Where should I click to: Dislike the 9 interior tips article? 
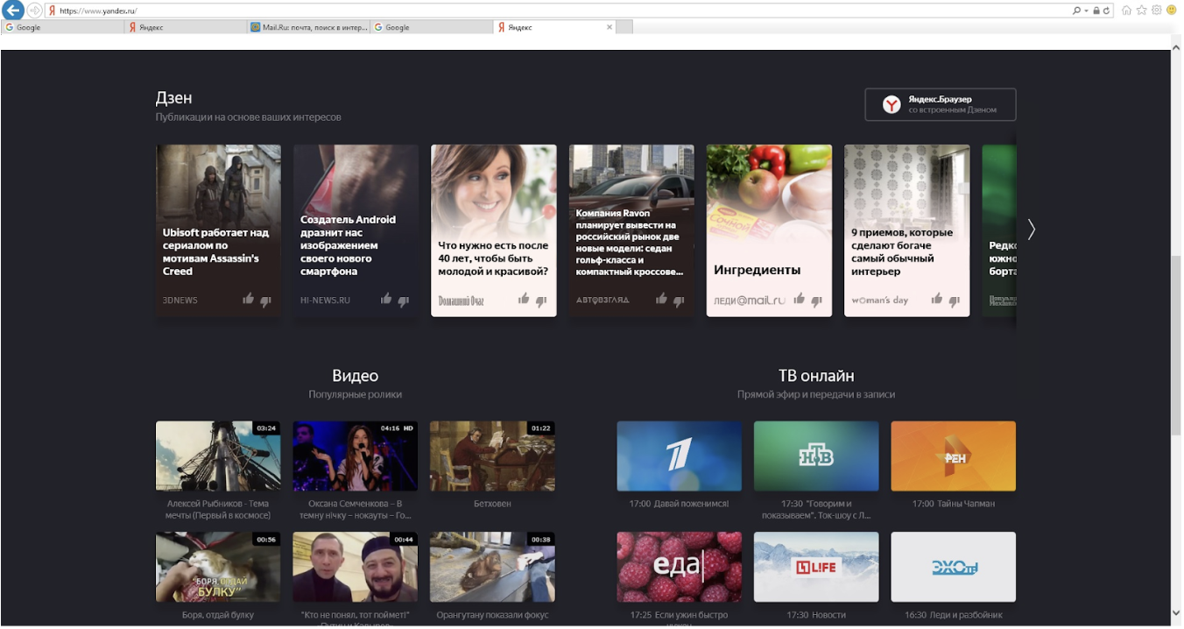pos(954,300)
